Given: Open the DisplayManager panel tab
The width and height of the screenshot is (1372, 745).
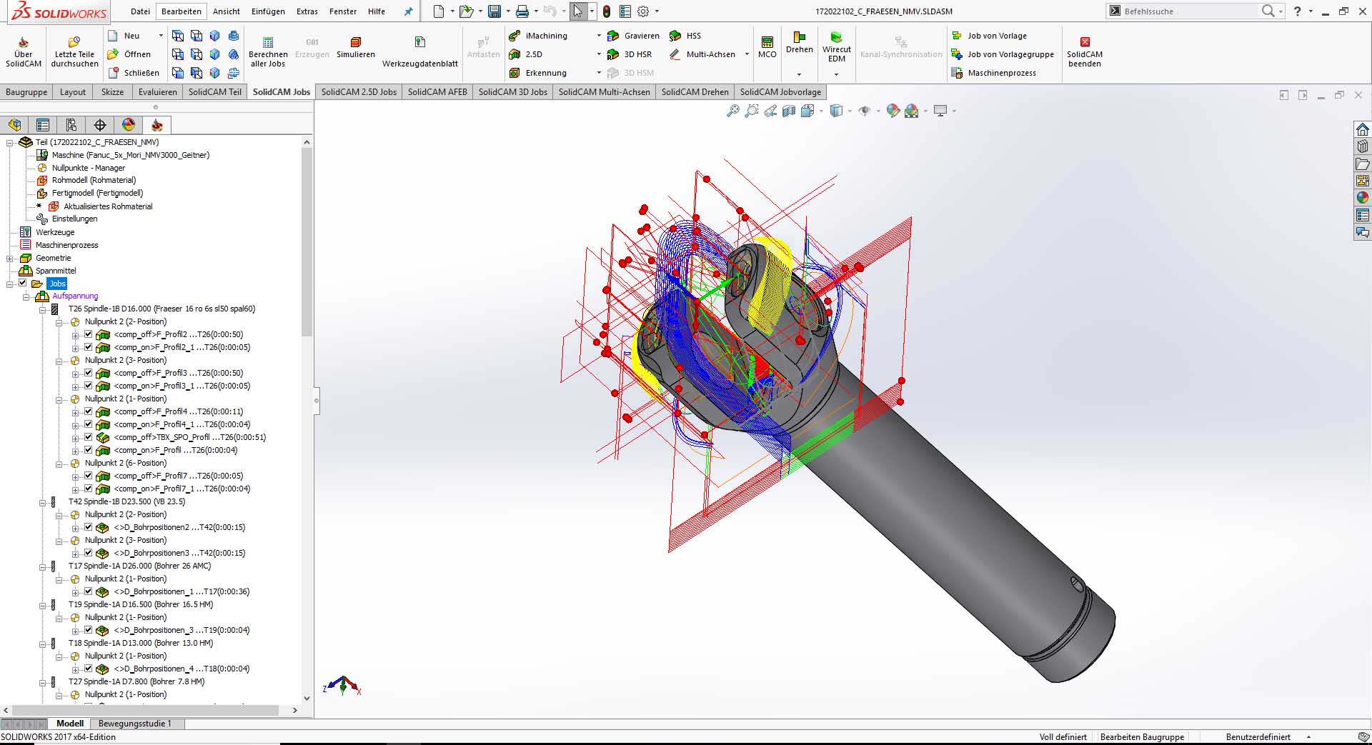Looking at the screenshot, I should [129, 125].
